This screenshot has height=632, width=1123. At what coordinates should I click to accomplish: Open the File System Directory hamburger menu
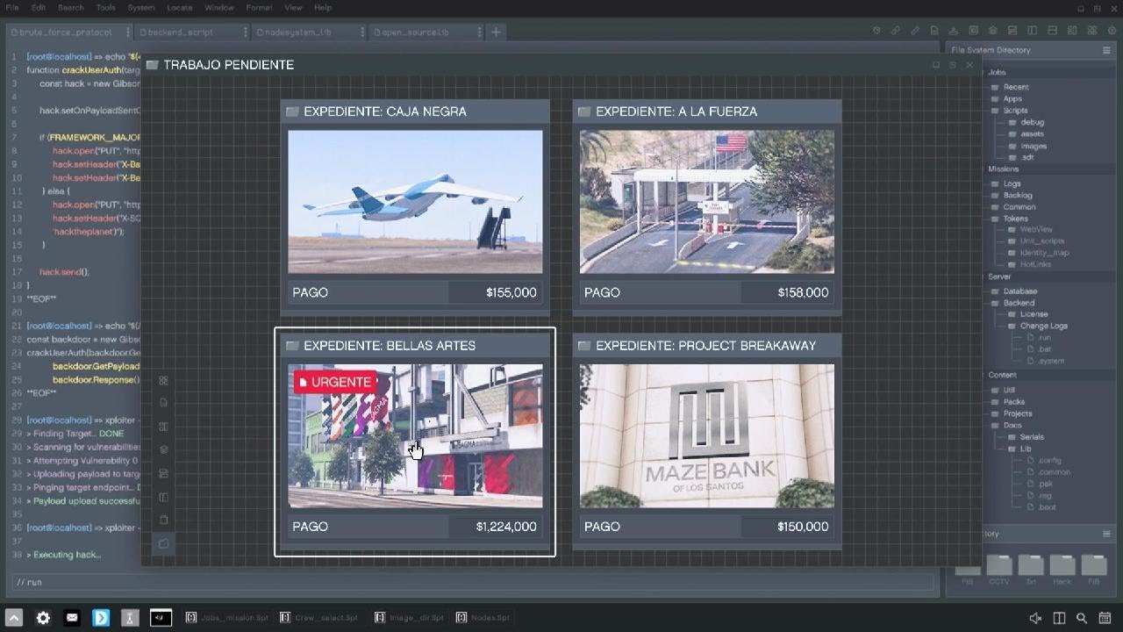(x=1106, y=50)
